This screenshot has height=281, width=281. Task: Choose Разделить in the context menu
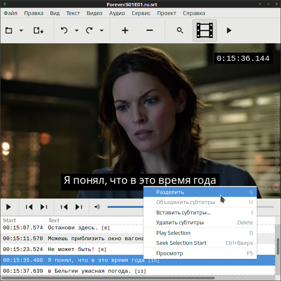tap(200, 192)
